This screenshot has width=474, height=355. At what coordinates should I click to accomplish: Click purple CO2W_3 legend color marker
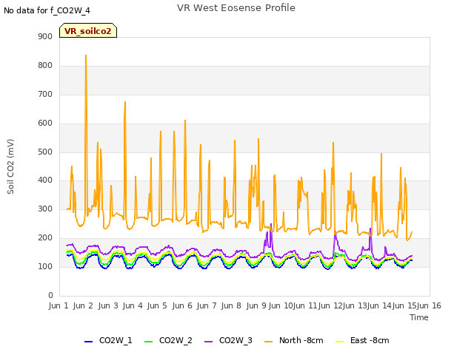208,342
